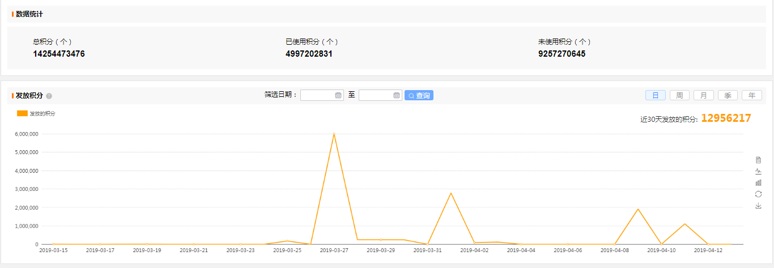Select the 日 (day) granularity
The height and width of the screenshot is (268, 774).
[x=655, y=95]
